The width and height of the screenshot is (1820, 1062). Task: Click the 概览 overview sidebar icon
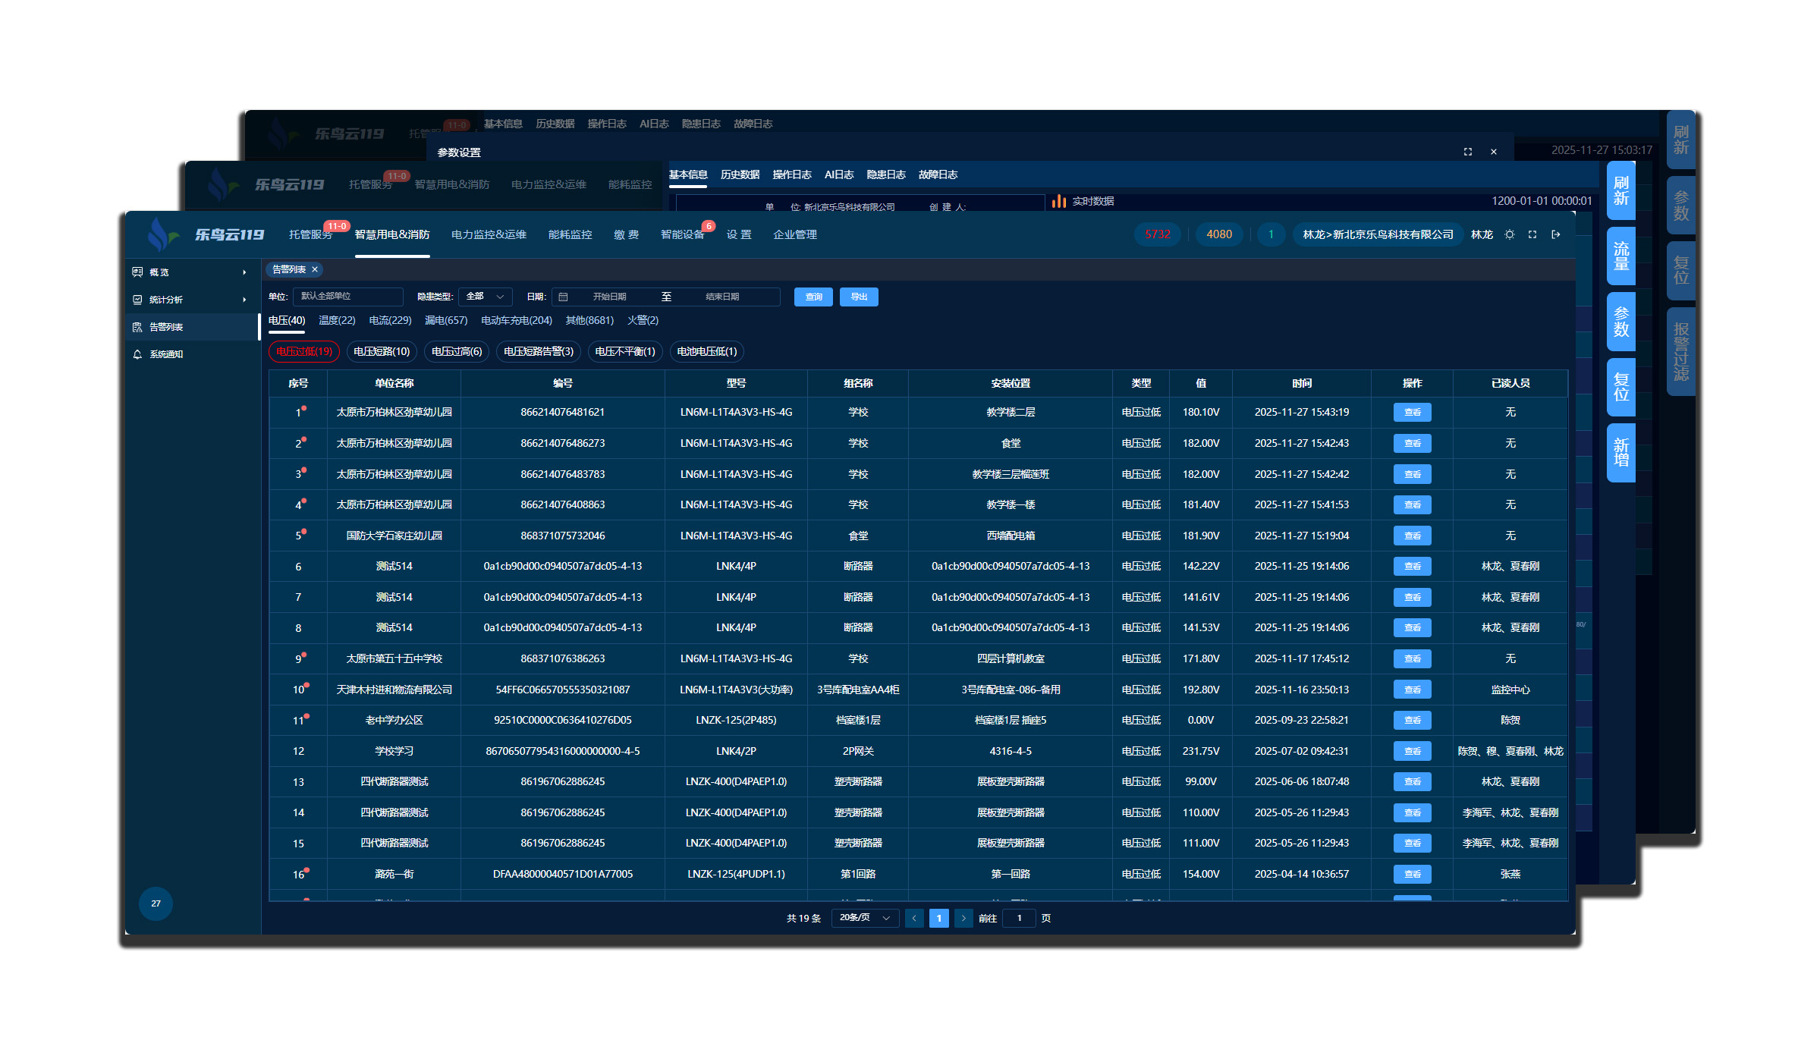tap(137, 272)
